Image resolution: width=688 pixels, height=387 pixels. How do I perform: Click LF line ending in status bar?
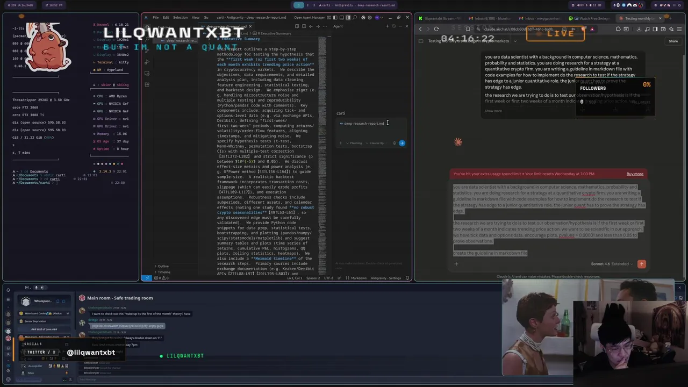[x=339, y=278]
